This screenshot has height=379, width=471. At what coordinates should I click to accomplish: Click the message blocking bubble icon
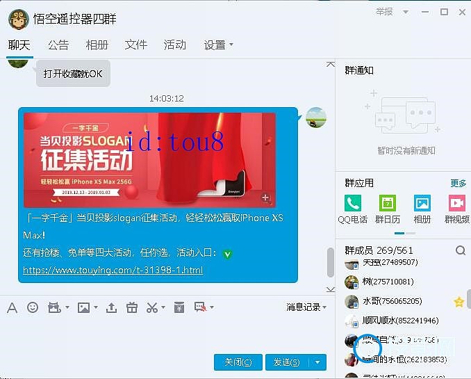pyautogui.click(x=200, y=307)
